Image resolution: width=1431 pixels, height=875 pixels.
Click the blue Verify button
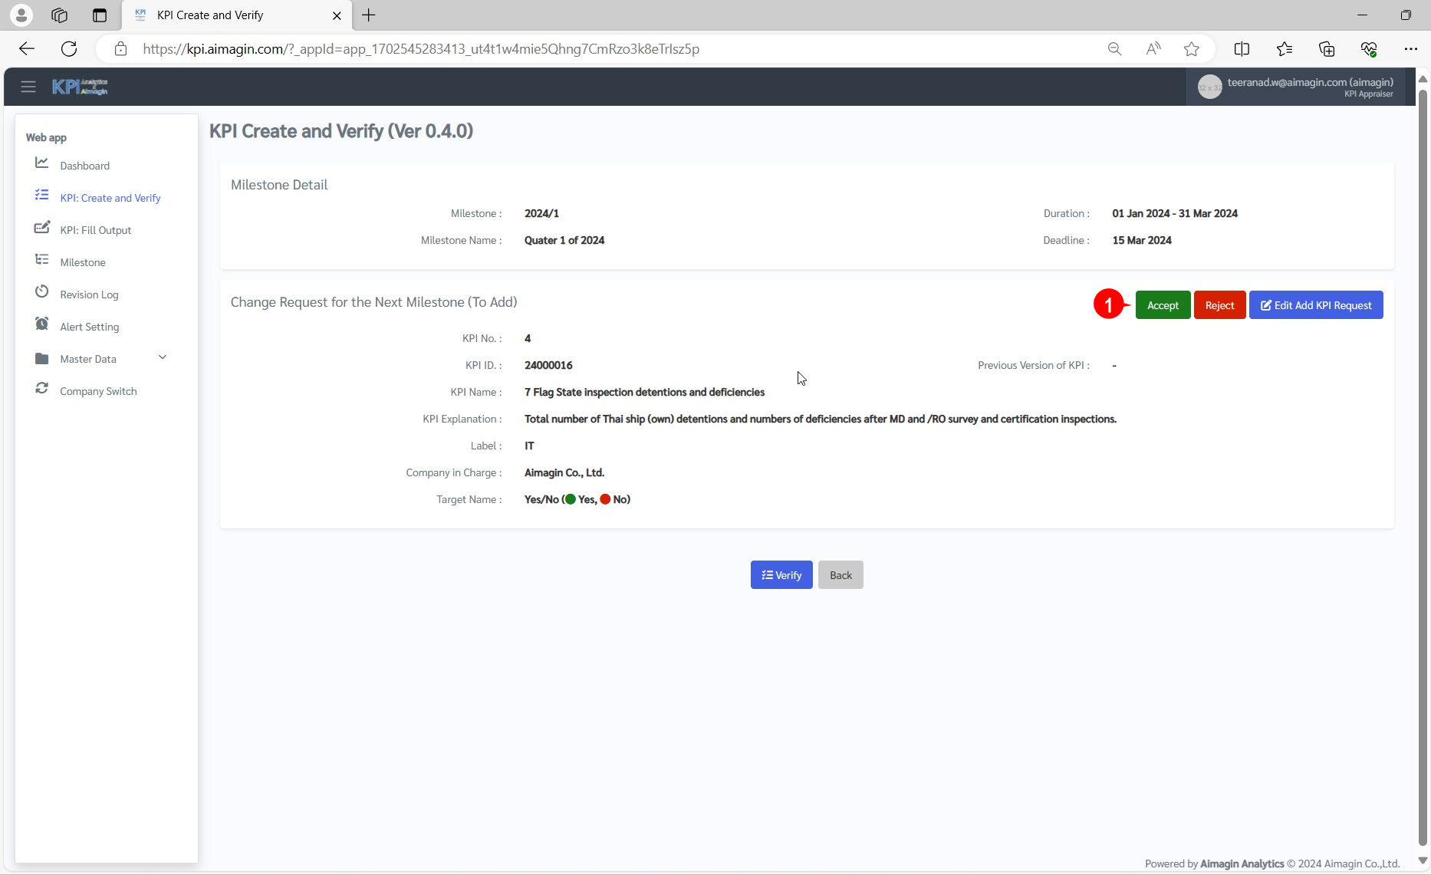click(x=781, y=575)
